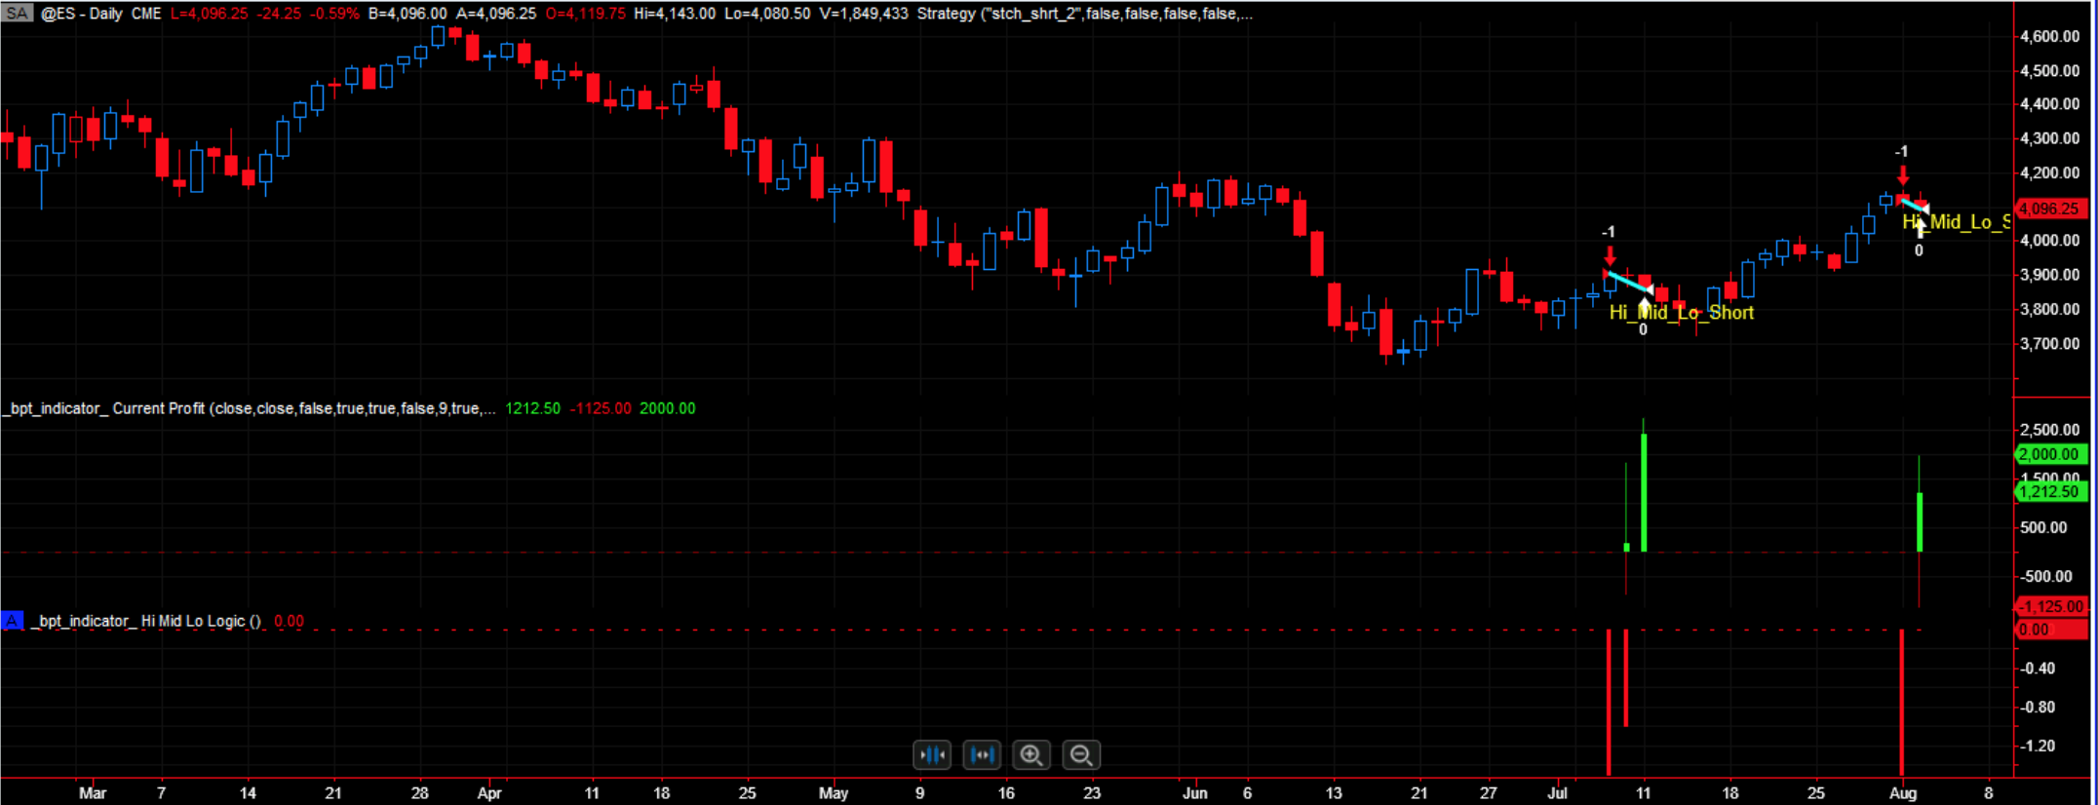Click the red 0.00 Hi Mid Lo Logic value

290,621
